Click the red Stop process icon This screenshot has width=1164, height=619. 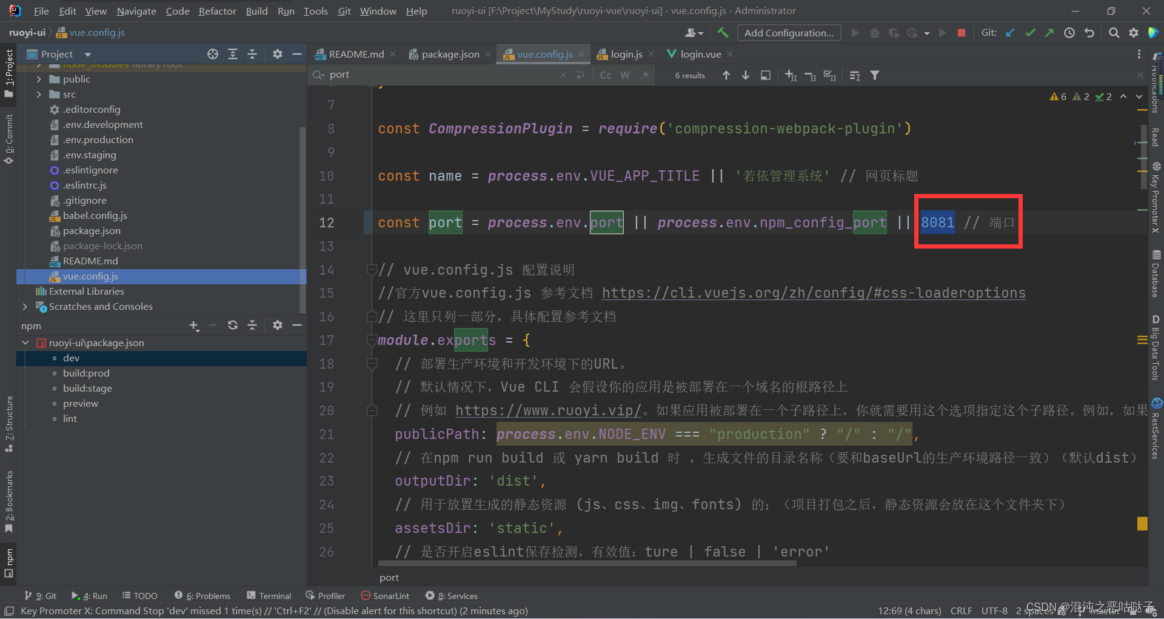pos(962,33)
